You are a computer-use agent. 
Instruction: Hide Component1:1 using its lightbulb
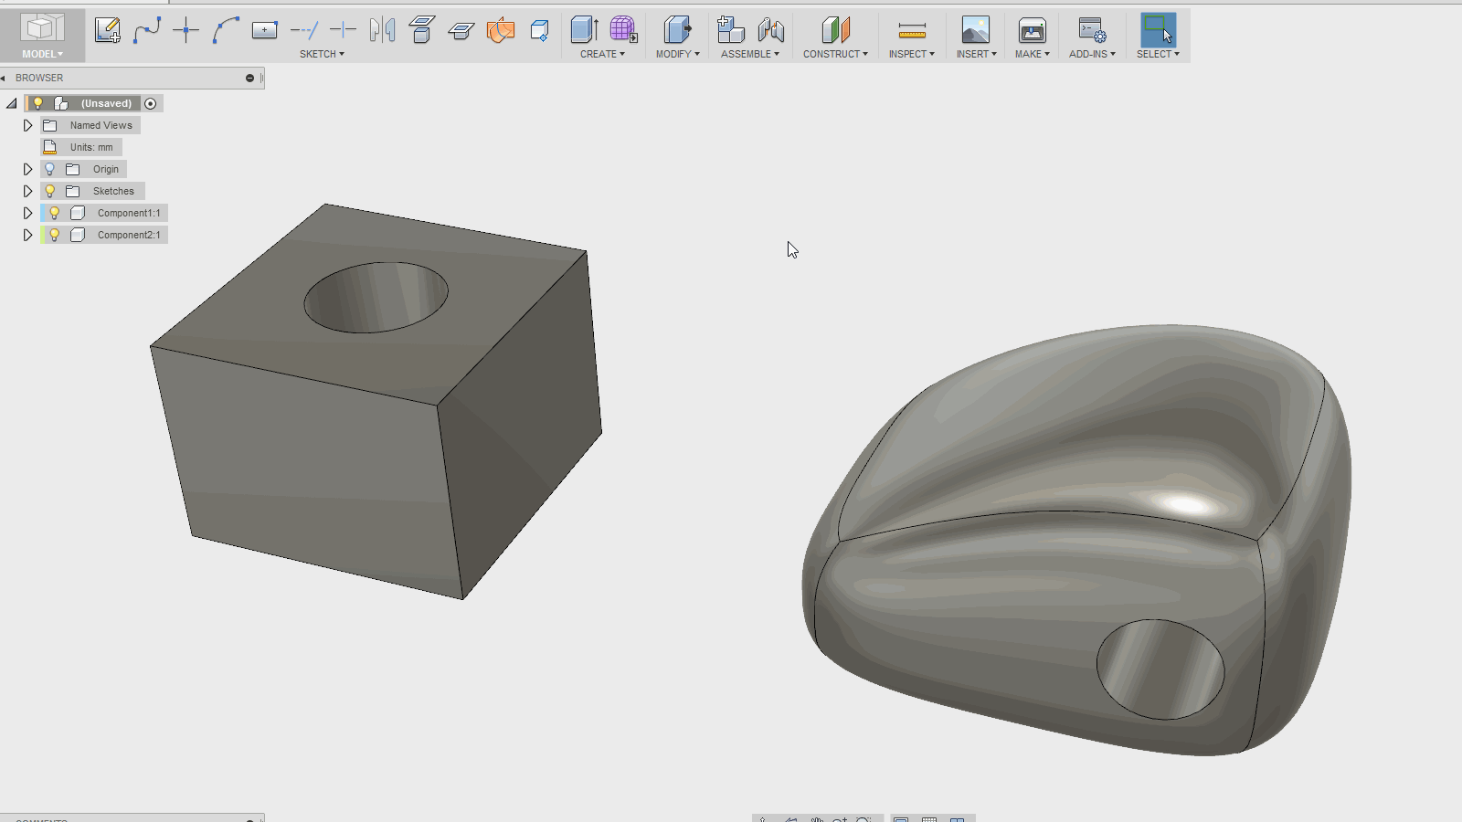pos(54,213)
